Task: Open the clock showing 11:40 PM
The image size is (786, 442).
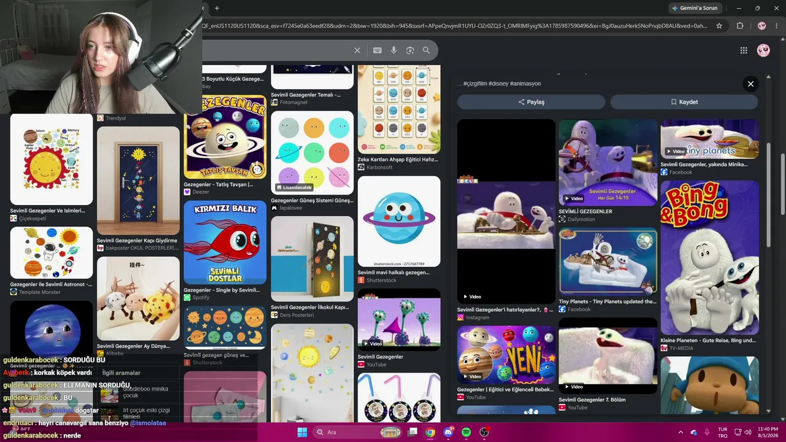Action: [768, 432]
